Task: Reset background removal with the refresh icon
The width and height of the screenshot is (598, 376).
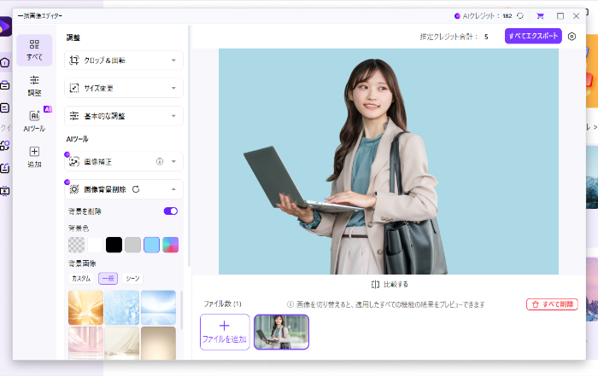Action: (x=136, y=189)
